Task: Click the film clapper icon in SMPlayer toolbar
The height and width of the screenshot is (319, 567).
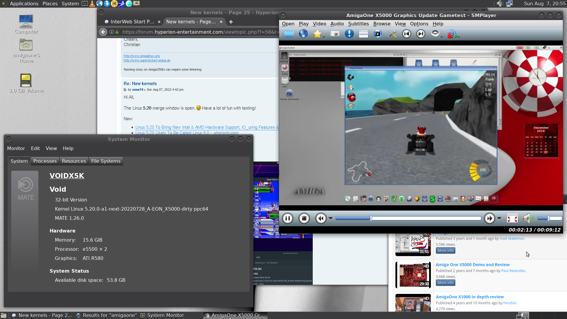Action: (378, 34)
